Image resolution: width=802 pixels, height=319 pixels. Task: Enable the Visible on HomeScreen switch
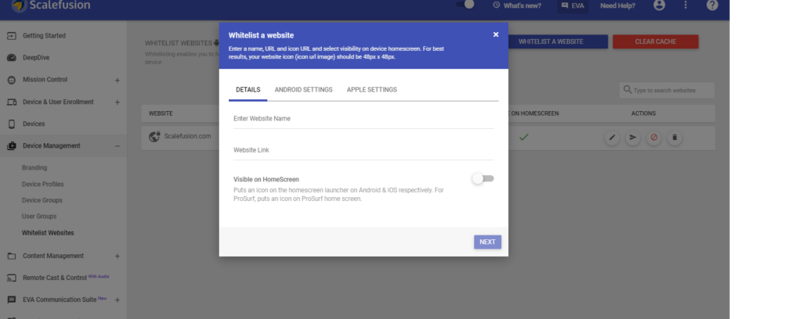coord(482,178)
